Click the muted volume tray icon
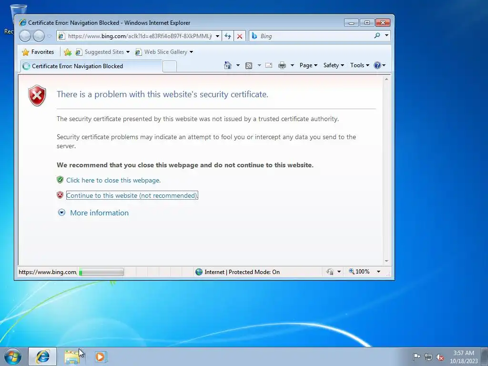 point(440,357)
